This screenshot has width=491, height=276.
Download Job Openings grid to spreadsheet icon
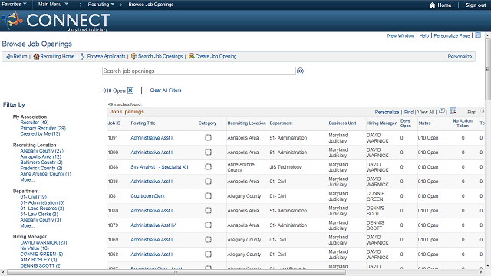(453, 111)
